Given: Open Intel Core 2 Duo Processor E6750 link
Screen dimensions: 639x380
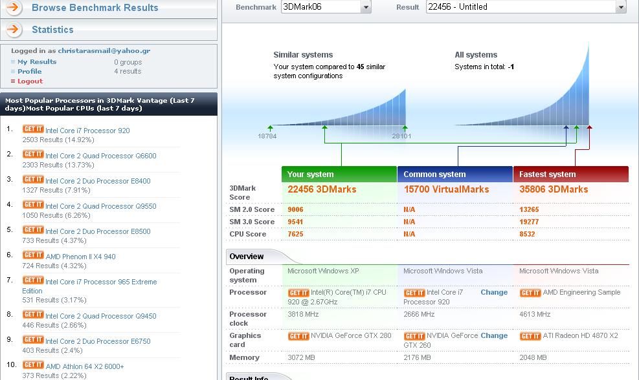Looking at the screenshot, I should pos(98,341).
